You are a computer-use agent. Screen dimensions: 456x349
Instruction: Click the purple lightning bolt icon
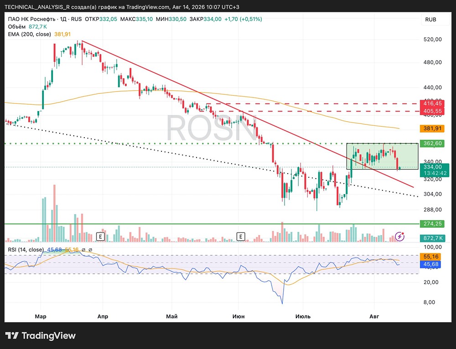click(x=399, y=236)
